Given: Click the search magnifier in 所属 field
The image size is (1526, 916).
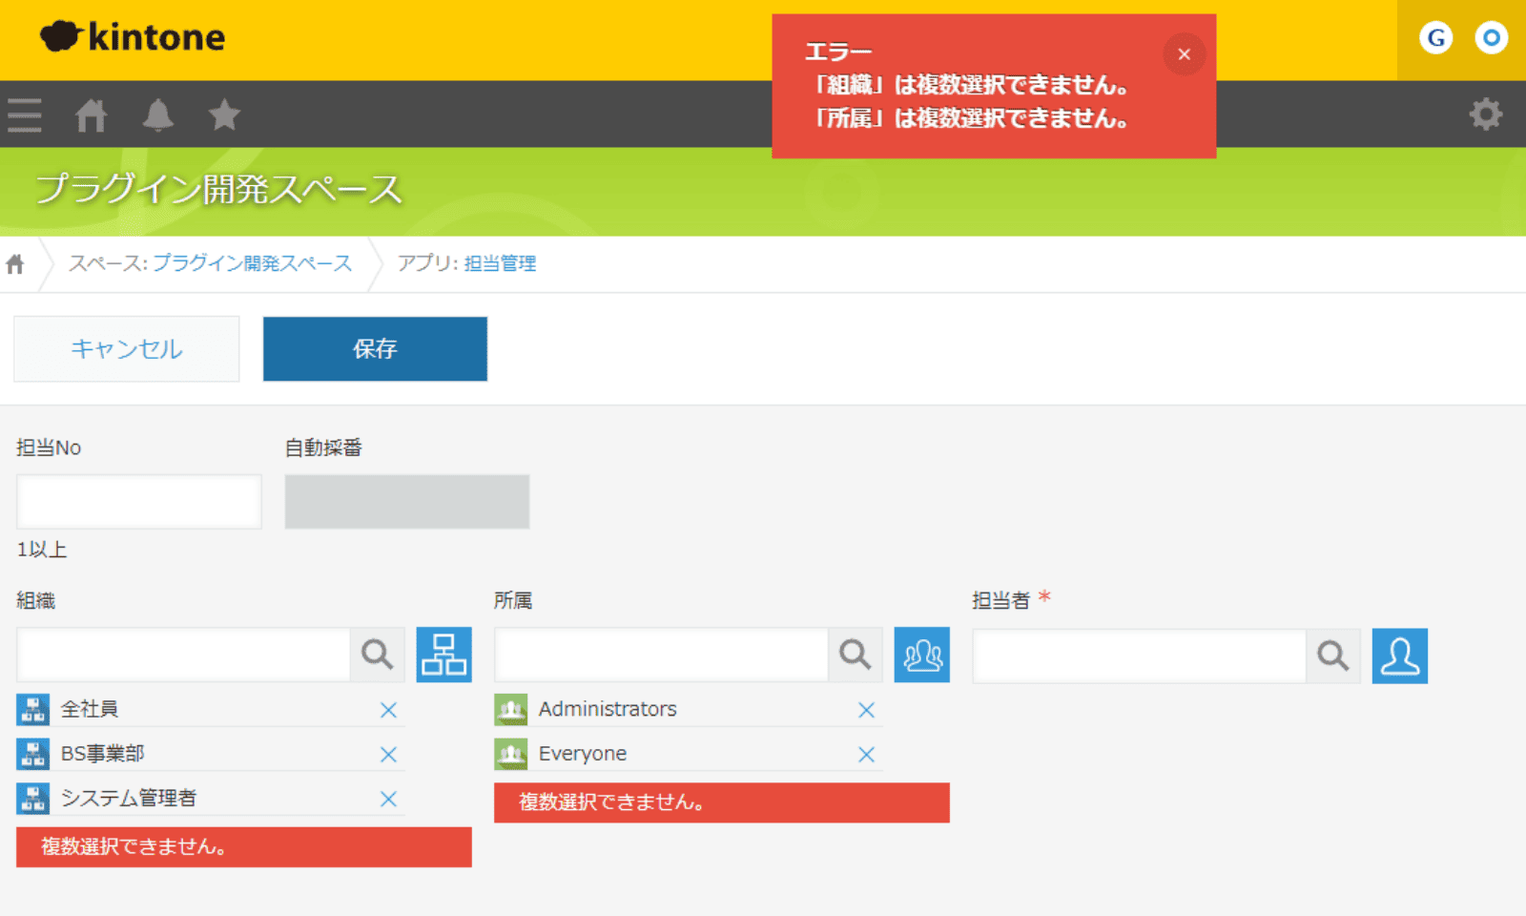Looking at the screenshot, I should (856, 655).
